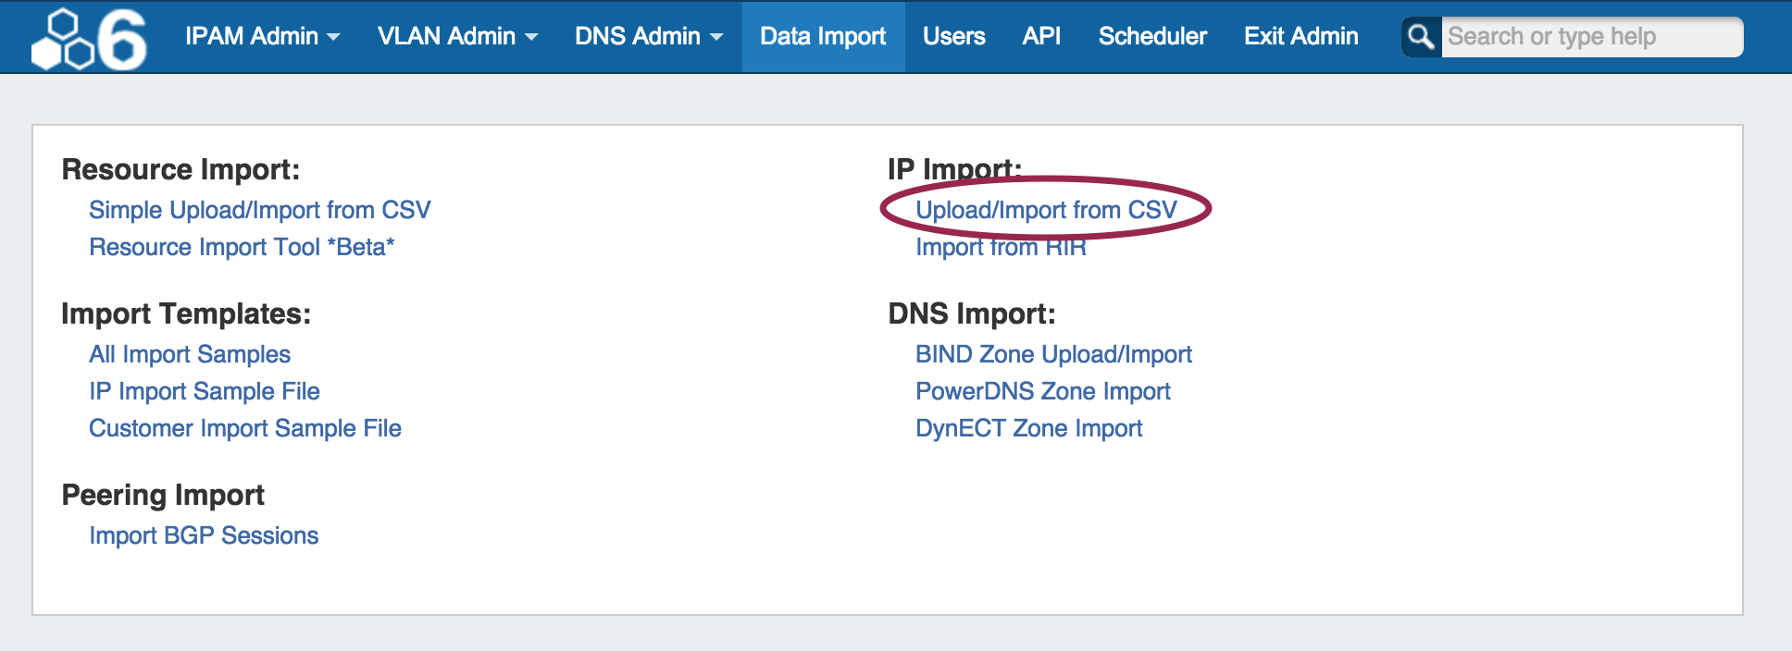
Task: Click Exit Admin in navigation bar
Action: pos(1300,37)
